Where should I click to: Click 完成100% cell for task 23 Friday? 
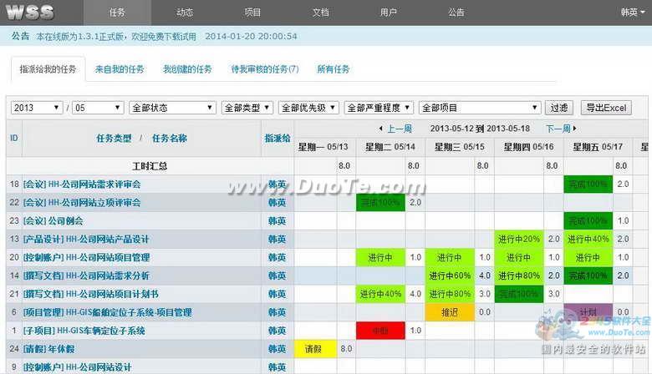[588, 221]
